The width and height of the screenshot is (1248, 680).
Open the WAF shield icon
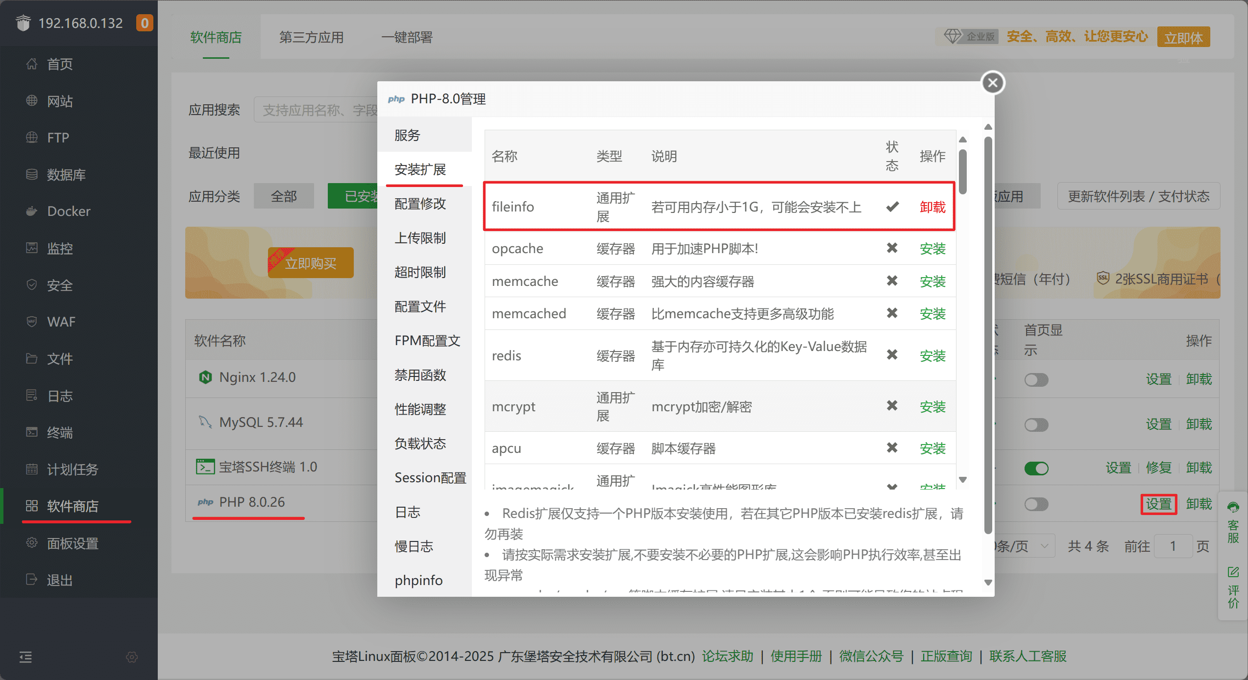point(31,322)
